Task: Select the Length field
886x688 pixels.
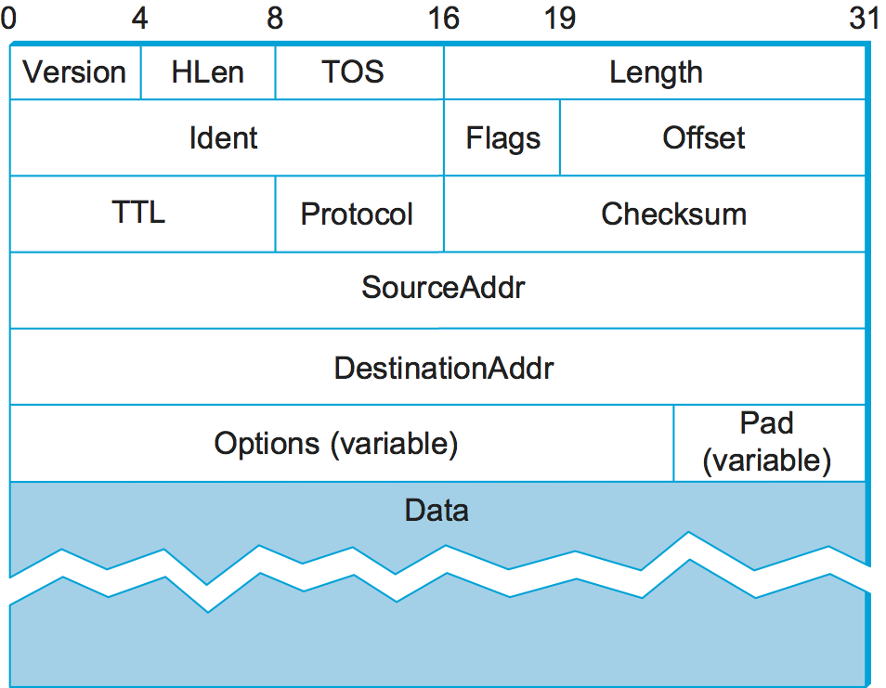Action: (656, 72)
